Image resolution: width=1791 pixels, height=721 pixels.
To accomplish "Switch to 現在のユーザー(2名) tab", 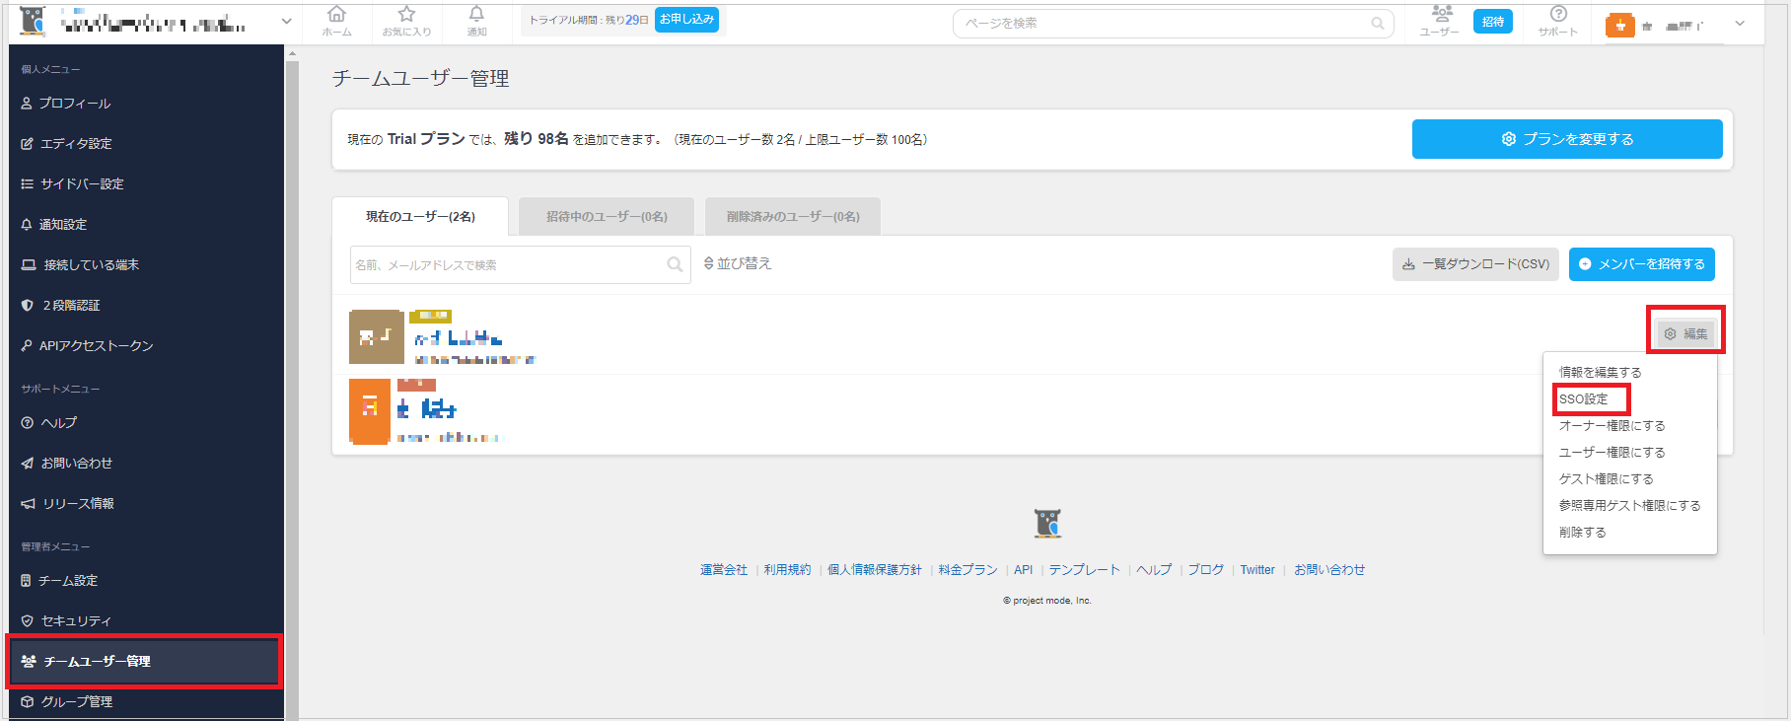I will pos(420,216).
